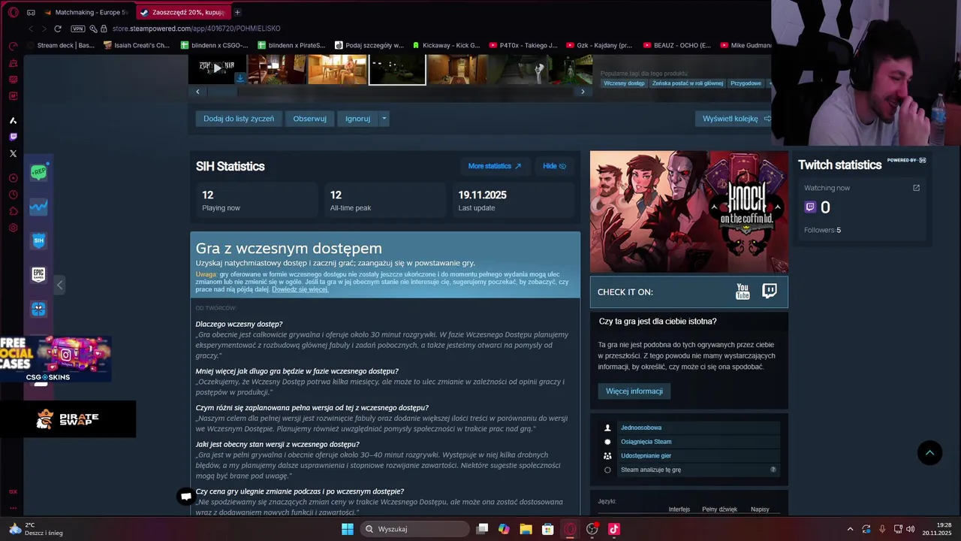Image resolution: width=961 pixels, height=541 pixels.
Task: Click the Ignoruj button
Action: click(x=357, y=119)
